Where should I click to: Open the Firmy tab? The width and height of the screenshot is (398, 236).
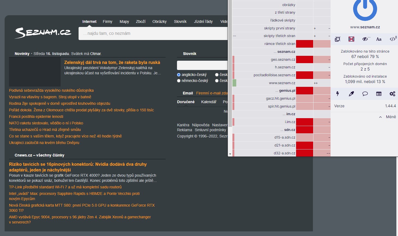click(x=108, y=22)
